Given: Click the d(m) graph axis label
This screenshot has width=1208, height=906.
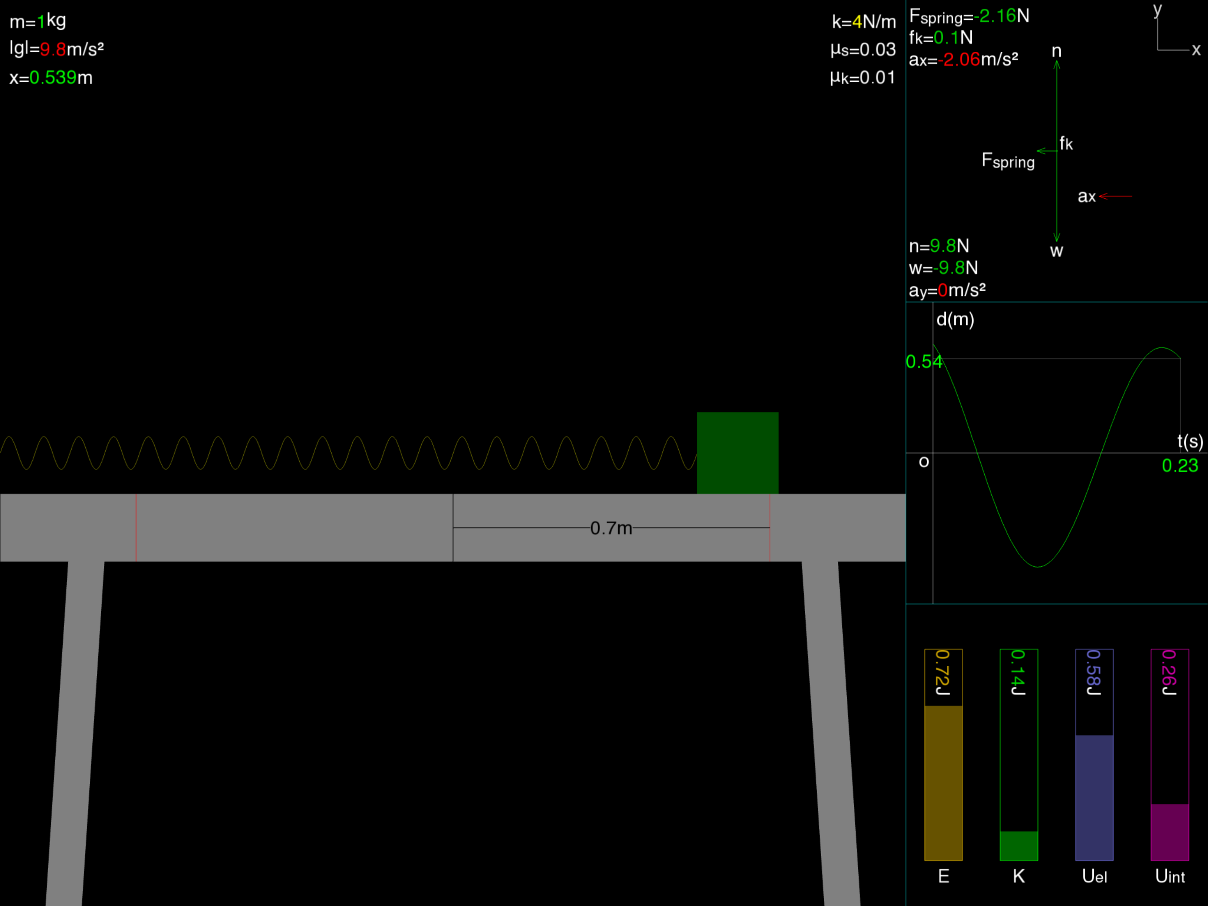Looking at the screenshot, I should coord(955,319).
